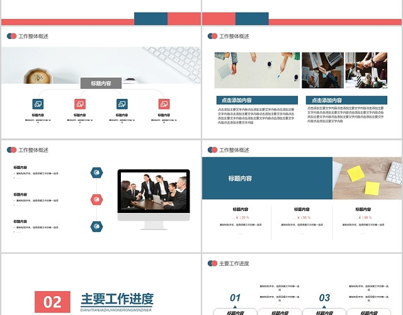
Task: Click the small 主要工作进度 header with the circles logo
Action: pos(234,263)
